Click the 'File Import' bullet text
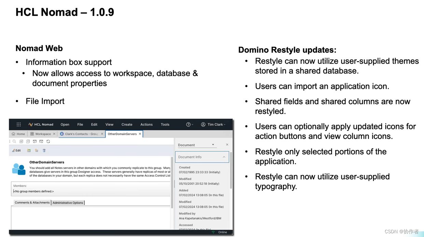The image size is (424, 237). click(x=45, y=101)
